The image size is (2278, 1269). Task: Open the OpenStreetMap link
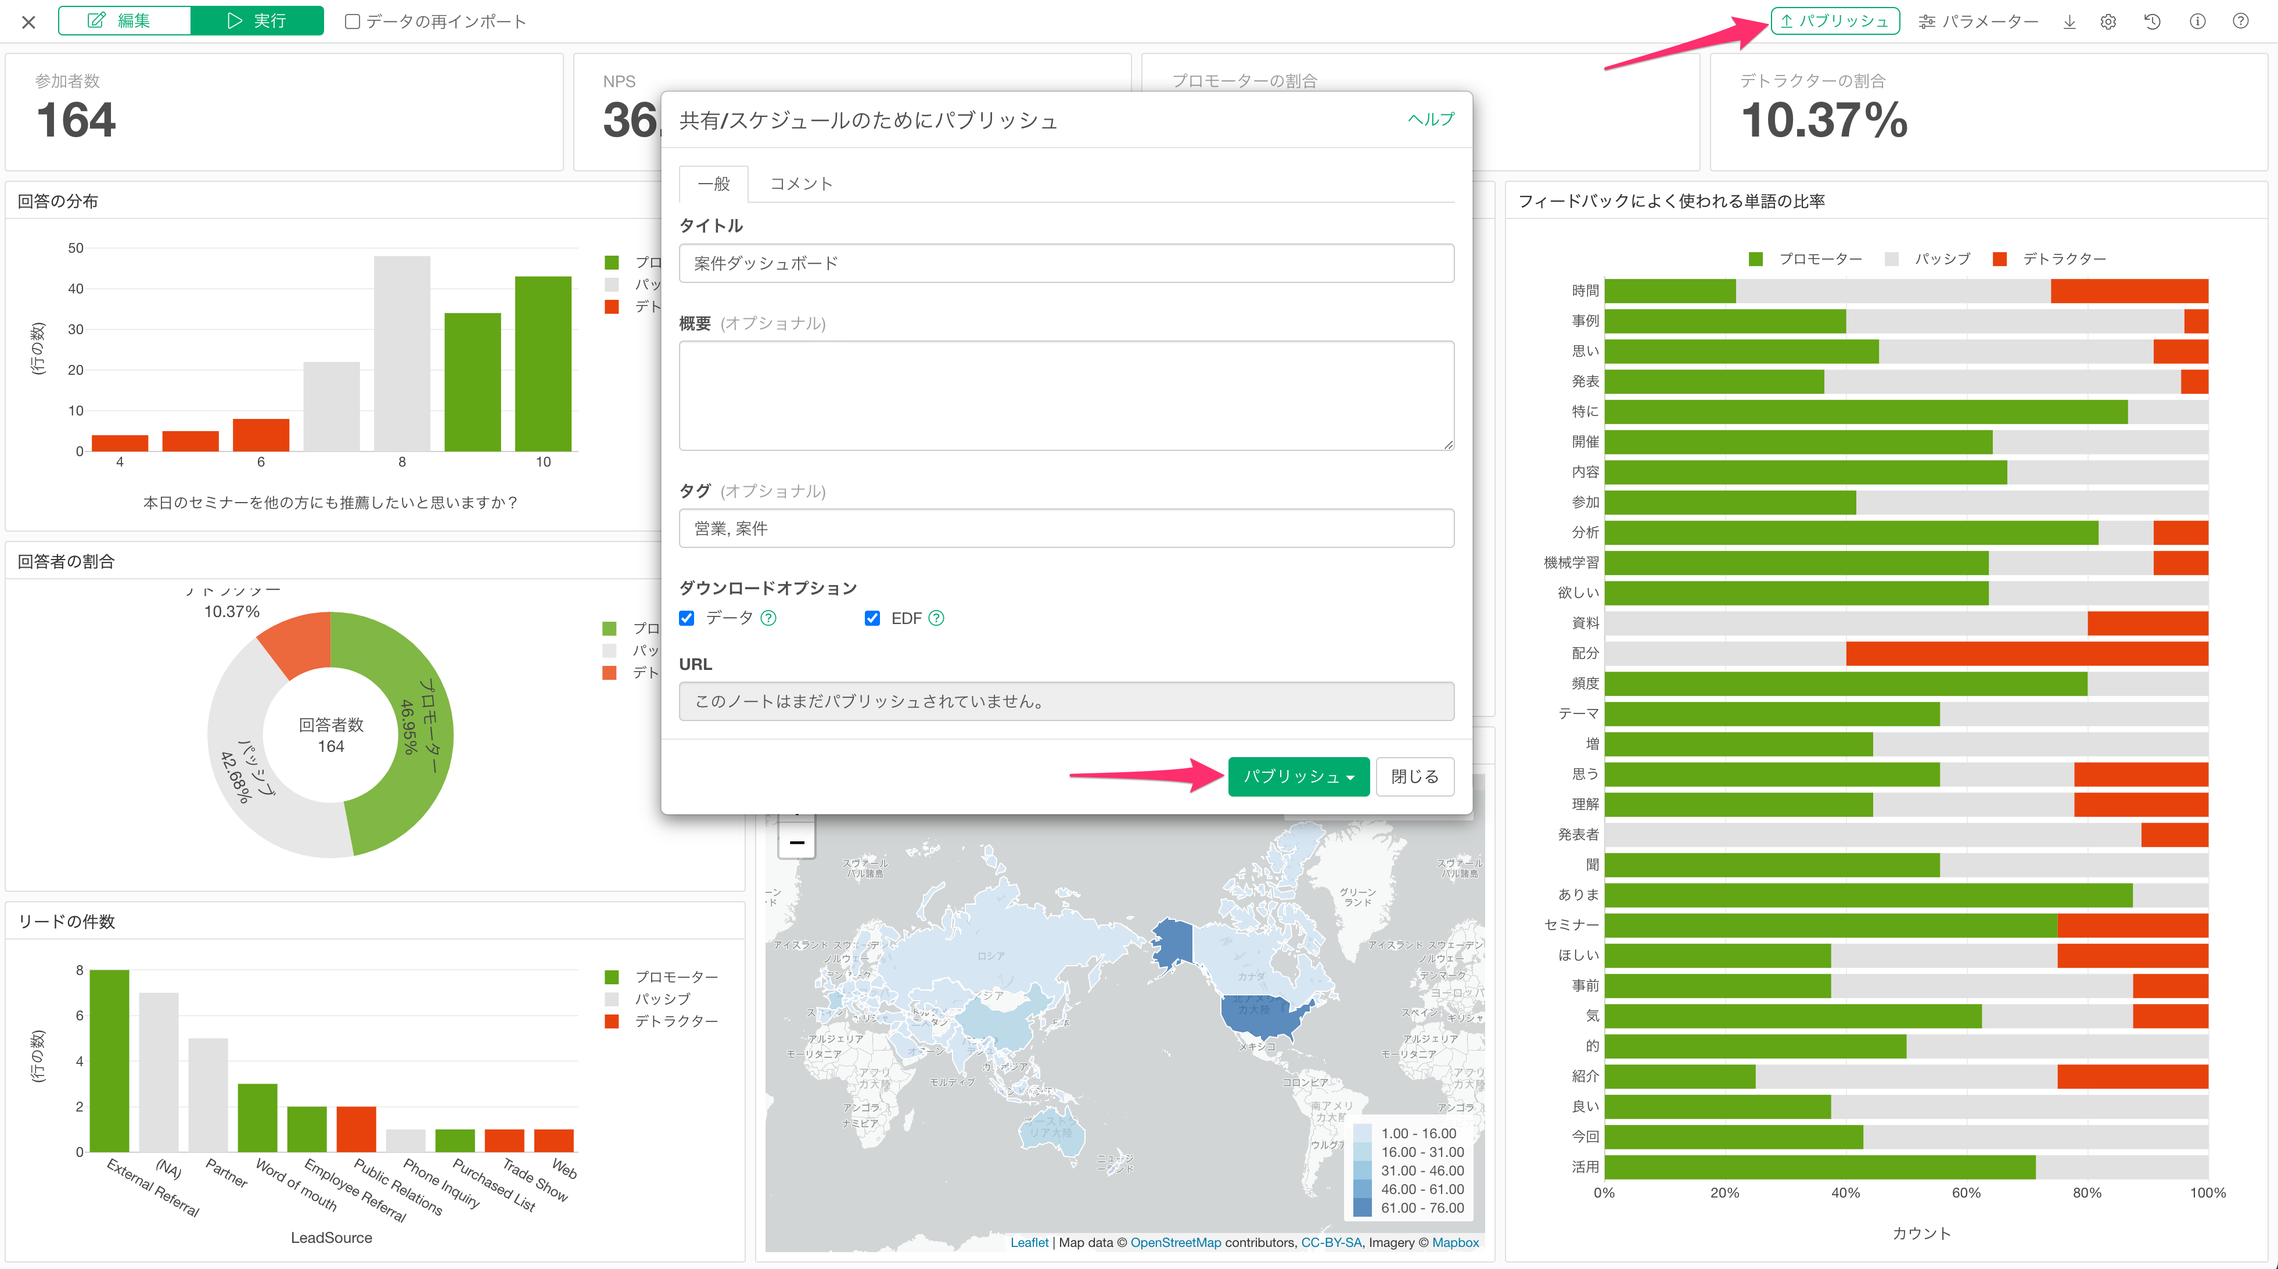(1175, 1242)
